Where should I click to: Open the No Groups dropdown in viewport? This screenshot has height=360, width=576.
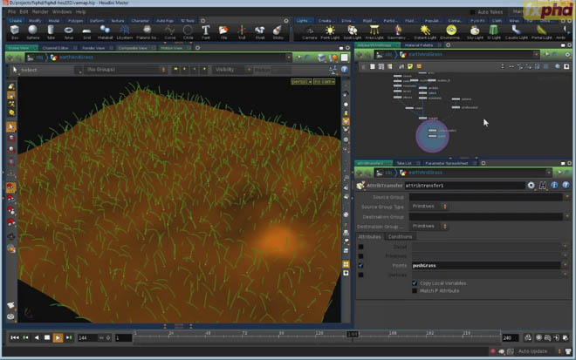125,70
